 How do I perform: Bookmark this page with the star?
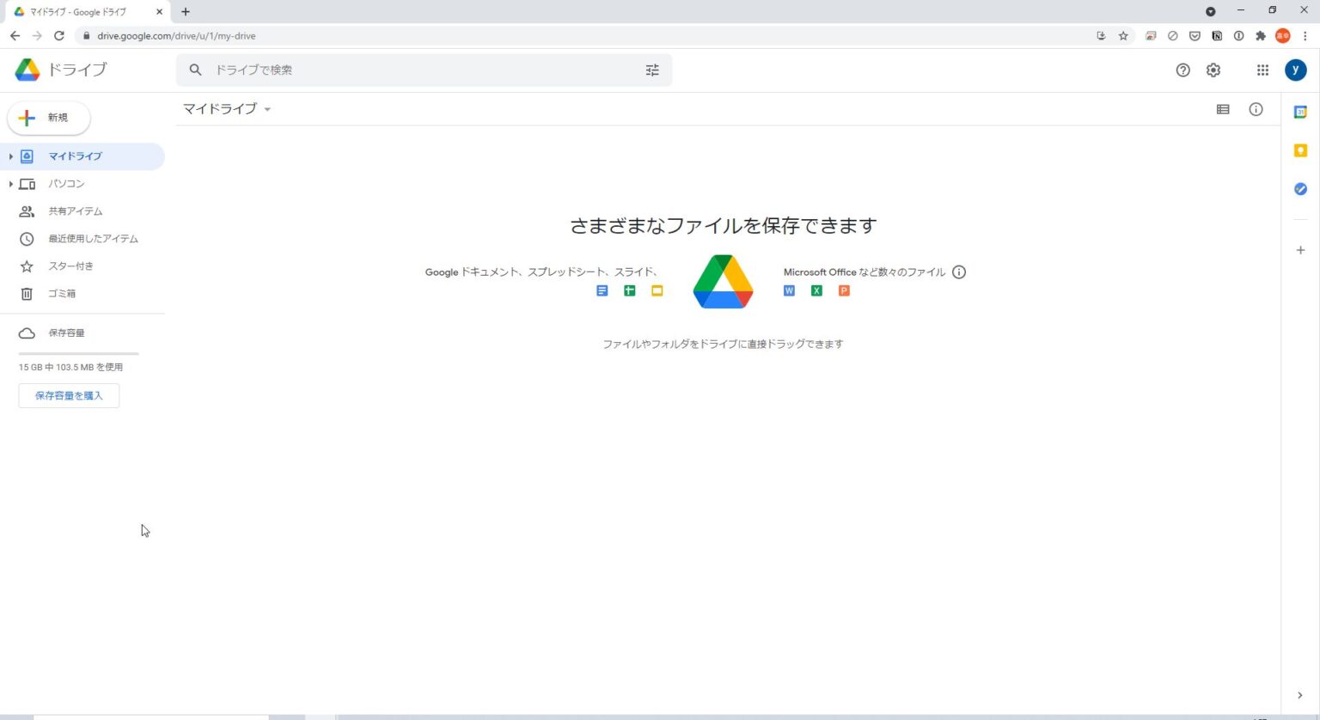[x=1124, y=36]
